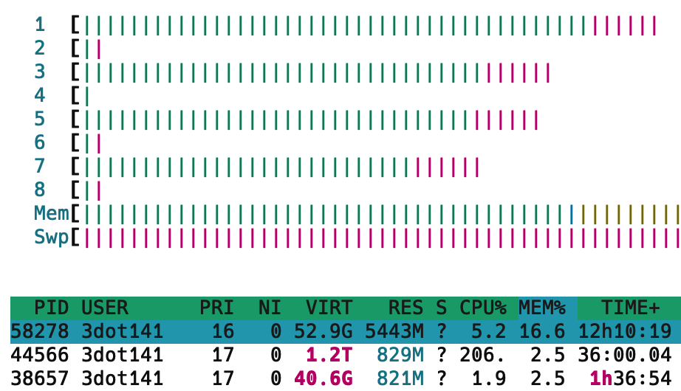The width and height of the screenshot is (681, 391).
Task: Click the CPU 3 usage meter bar
Action: (x=316, y=72)
